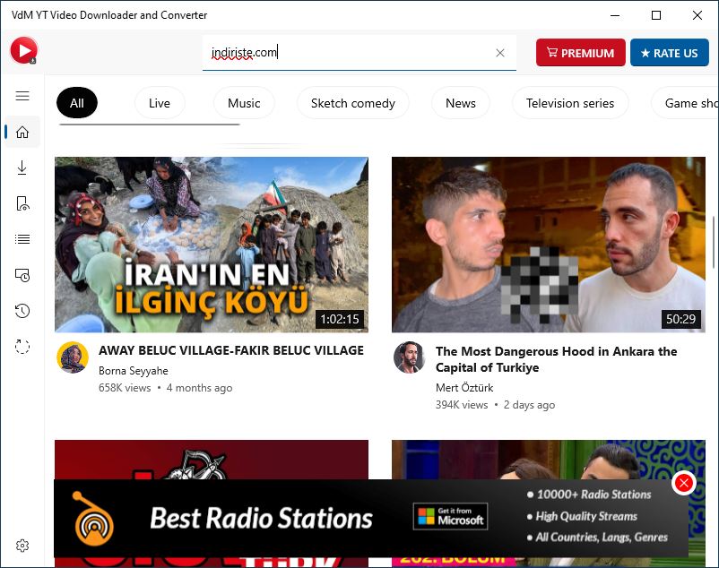The height and width of the screenshot is (568, 719).
Task: Clear the search box text
Action: tap(500, 53)
